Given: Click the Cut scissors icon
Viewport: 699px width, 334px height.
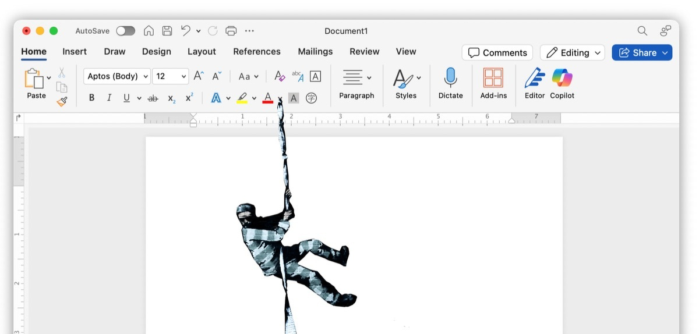Looking at the screenshot, I should click(x=62, y=73).
